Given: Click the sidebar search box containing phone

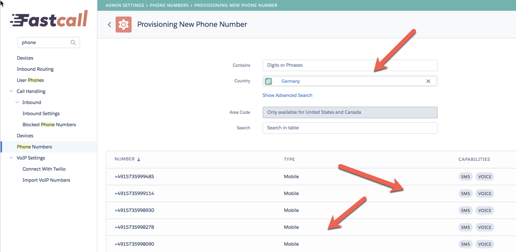Looking at the screenshot, I should coord(48,42).
